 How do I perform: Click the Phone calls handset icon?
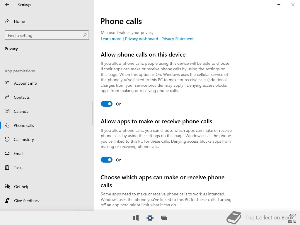click(x=7, y=125)
